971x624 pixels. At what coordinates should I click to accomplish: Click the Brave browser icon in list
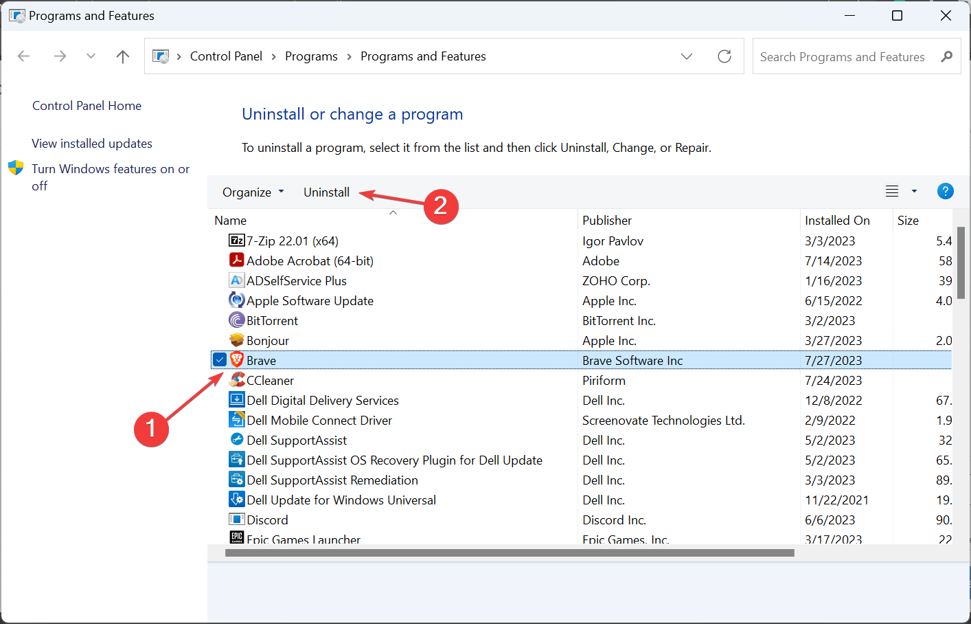(x=237, y=360)
